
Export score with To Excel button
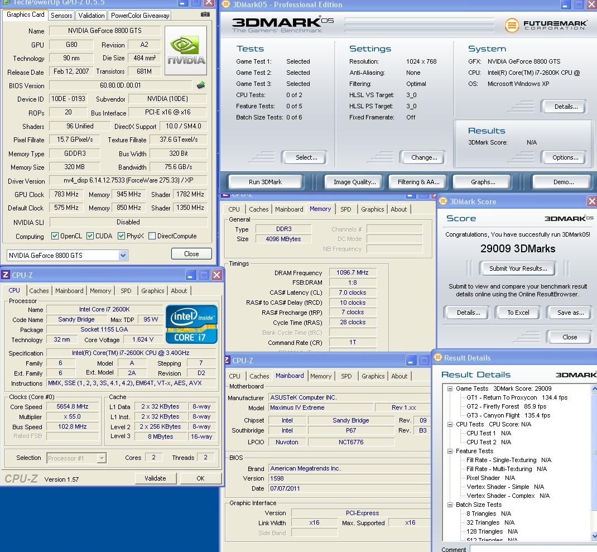[x=518, y=313]
